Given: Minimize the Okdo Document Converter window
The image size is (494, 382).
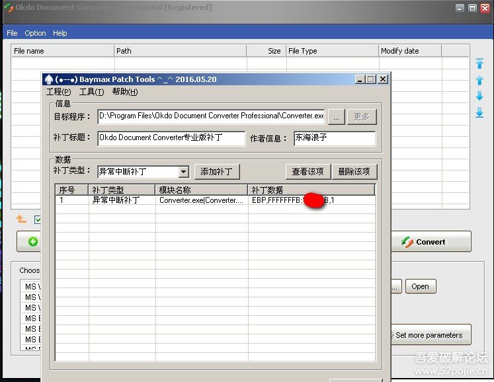Looking at the screenshot, I should [x=460, y=8].
